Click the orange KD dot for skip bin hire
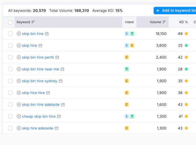The height and width of the screenshot is (145, 196). click(x=186, y=34)
